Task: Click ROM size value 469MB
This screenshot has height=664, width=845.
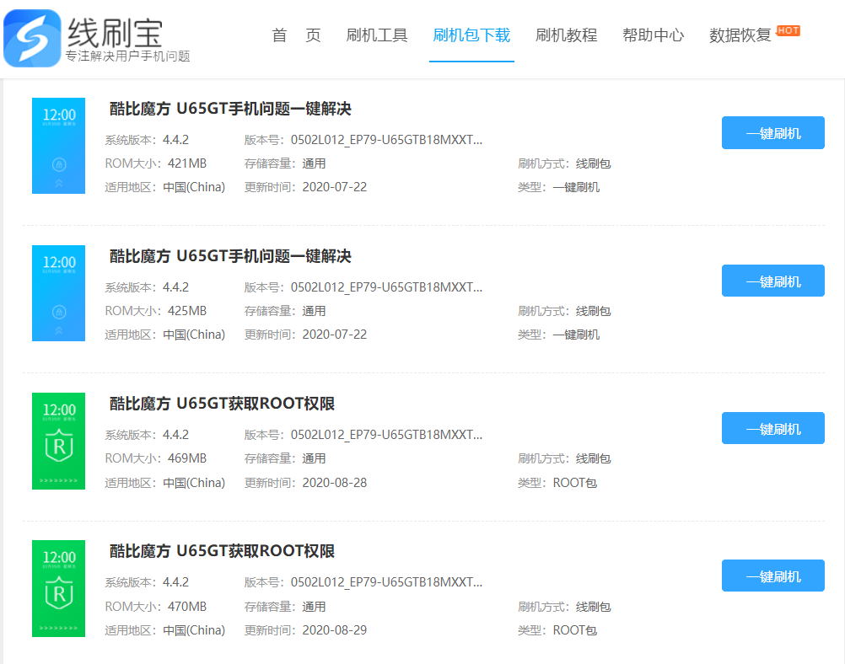Action: click(187, 458)
